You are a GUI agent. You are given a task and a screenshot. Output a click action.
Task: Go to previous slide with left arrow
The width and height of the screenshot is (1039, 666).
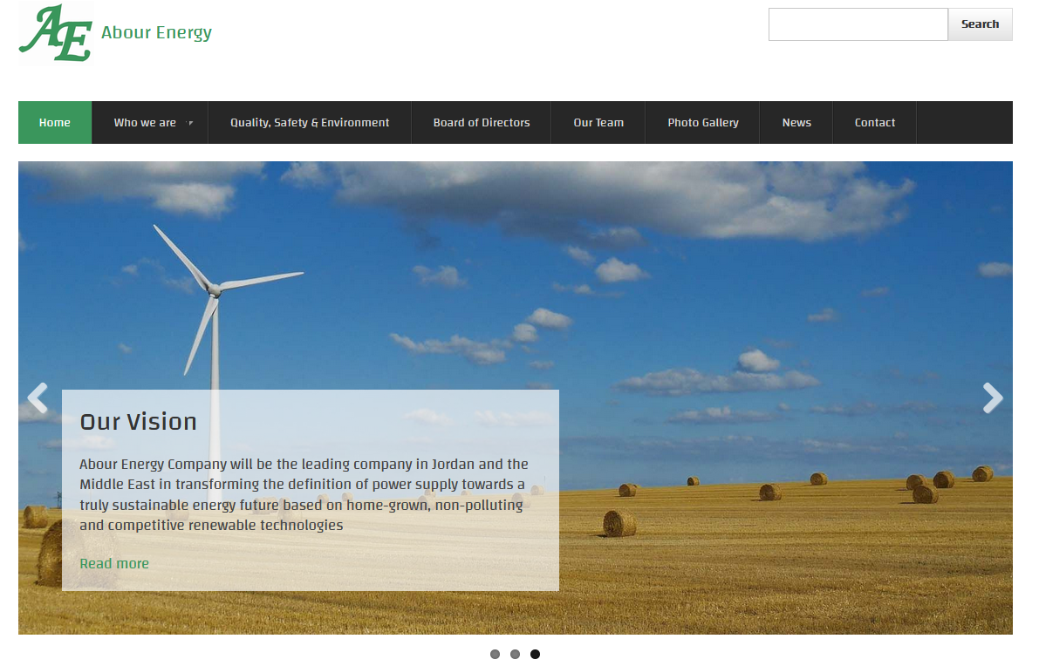tap(38, 398)
